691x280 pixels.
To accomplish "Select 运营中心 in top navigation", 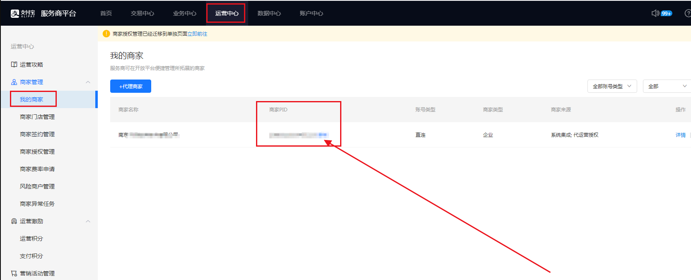I will [227, 13].
